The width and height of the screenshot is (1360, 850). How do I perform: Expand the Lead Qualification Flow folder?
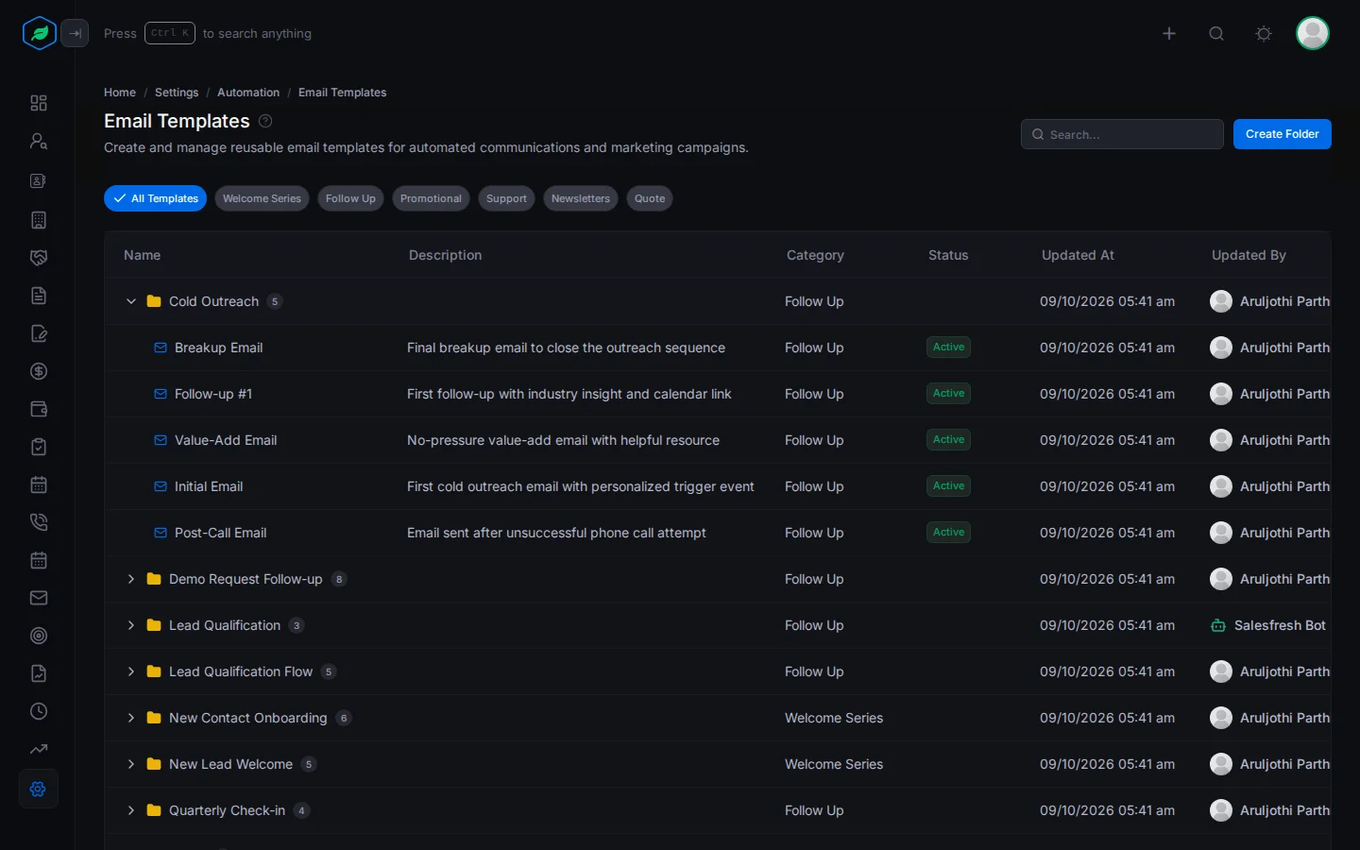[131, 671]
